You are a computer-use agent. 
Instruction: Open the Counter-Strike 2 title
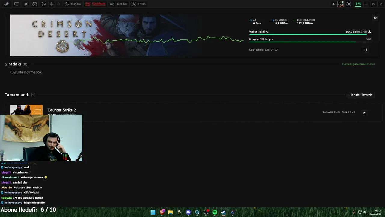[x=62, y=110]
